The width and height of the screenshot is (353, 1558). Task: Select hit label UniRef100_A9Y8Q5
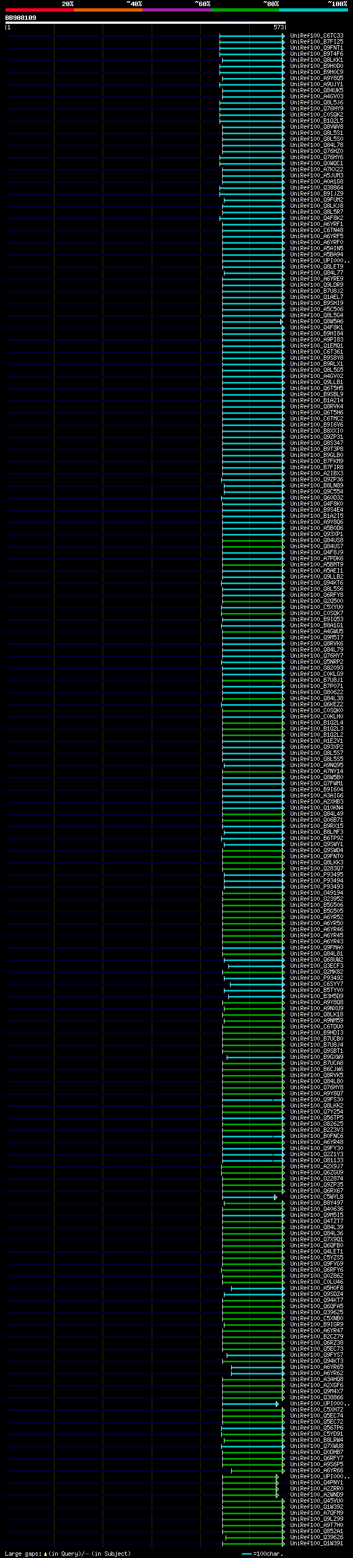pyautogui.click(x=317, y=78)
